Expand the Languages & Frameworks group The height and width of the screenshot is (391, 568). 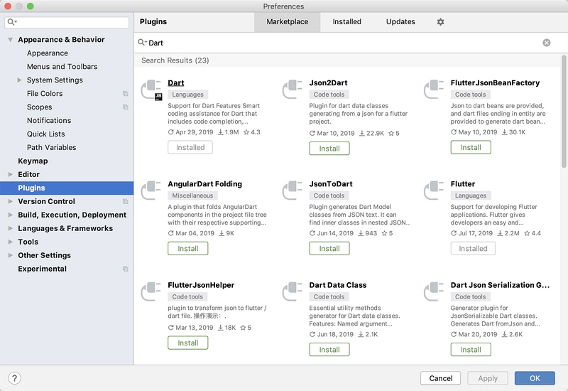tap(11, 228)
